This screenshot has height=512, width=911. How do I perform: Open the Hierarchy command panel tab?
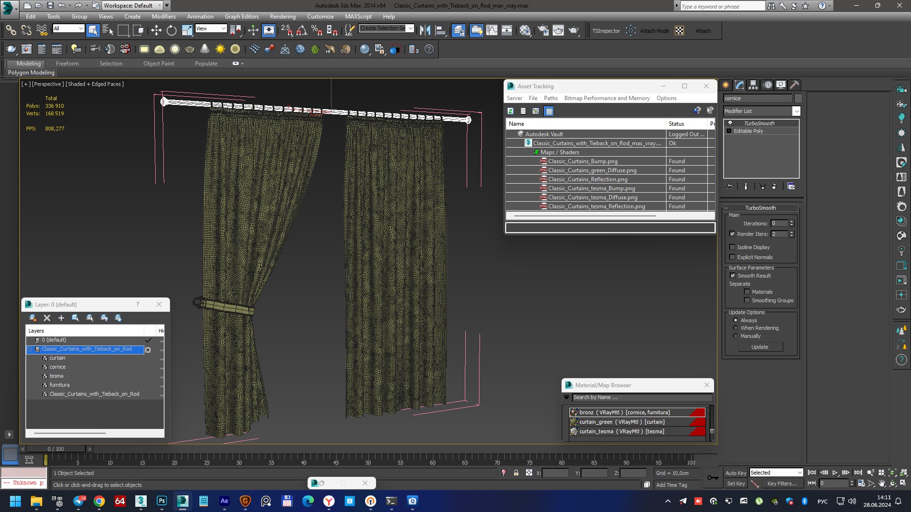pyautogui.click(x=753, y=85)
